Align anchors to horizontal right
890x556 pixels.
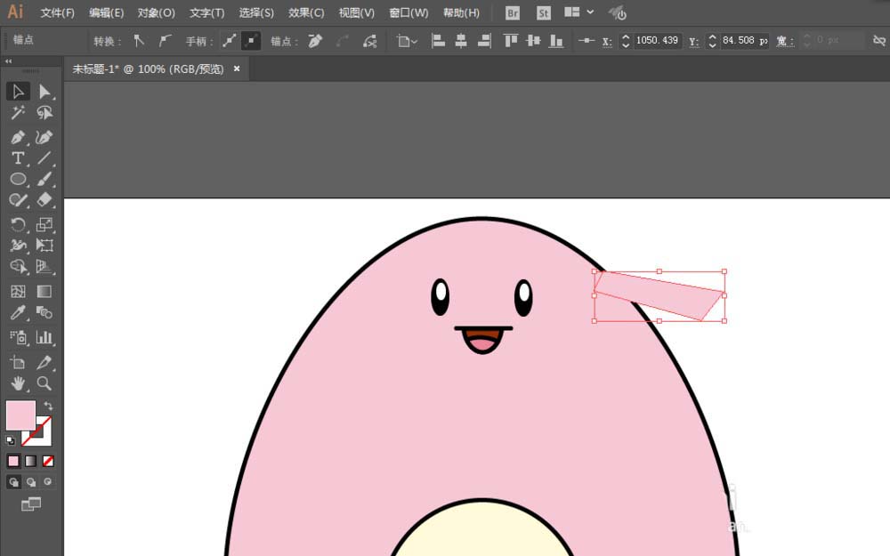[x=484, y=40]
